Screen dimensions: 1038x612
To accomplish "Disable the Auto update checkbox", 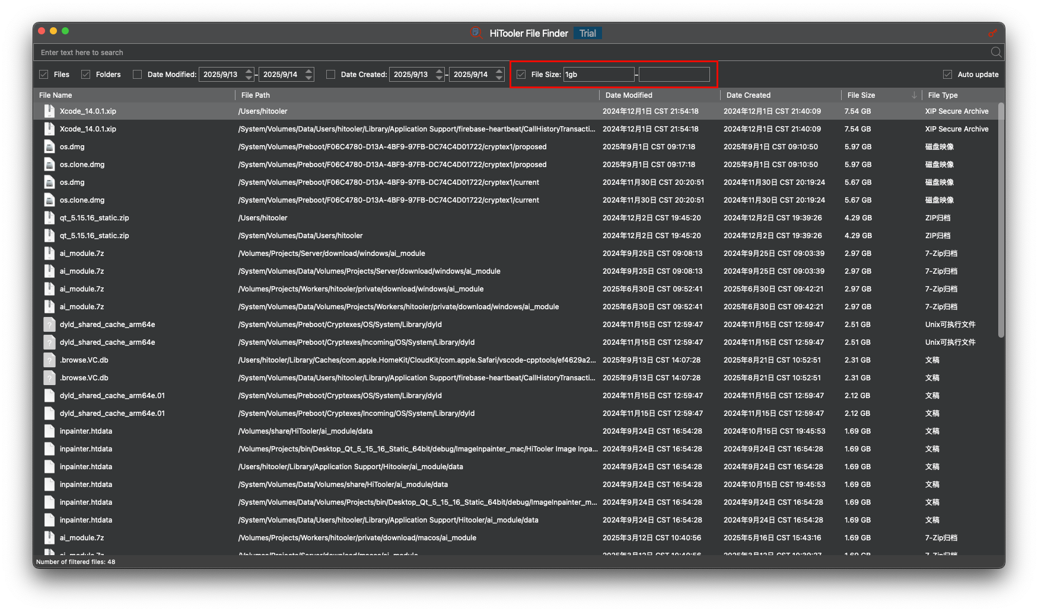I will pos(947,74).
